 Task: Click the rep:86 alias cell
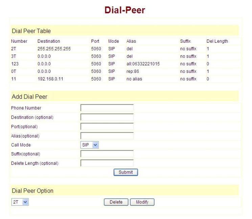tap(133, 71)
